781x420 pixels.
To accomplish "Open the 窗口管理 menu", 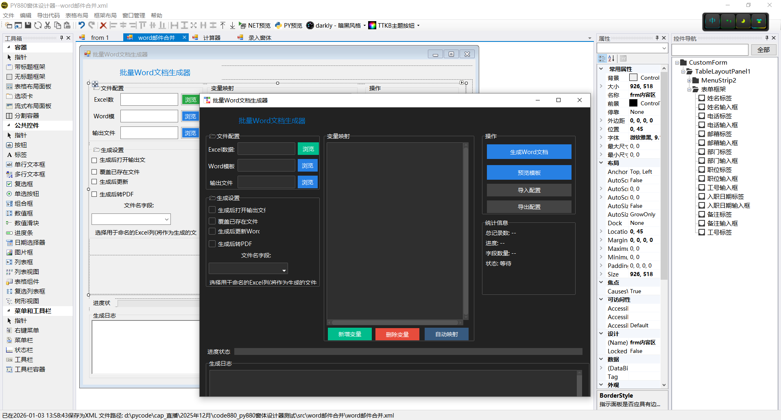I will point(133,15).
